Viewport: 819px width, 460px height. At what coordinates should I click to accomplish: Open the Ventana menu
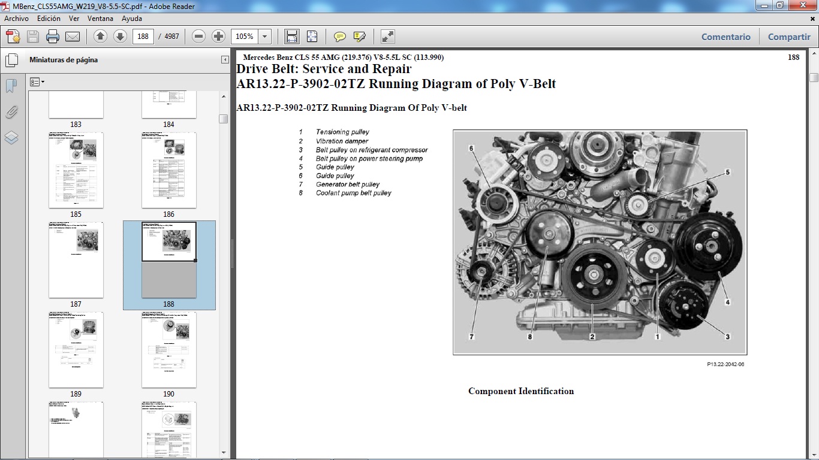101,19
